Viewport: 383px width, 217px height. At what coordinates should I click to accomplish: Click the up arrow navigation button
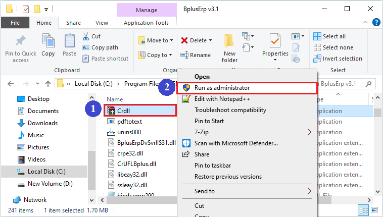(48, 84)
